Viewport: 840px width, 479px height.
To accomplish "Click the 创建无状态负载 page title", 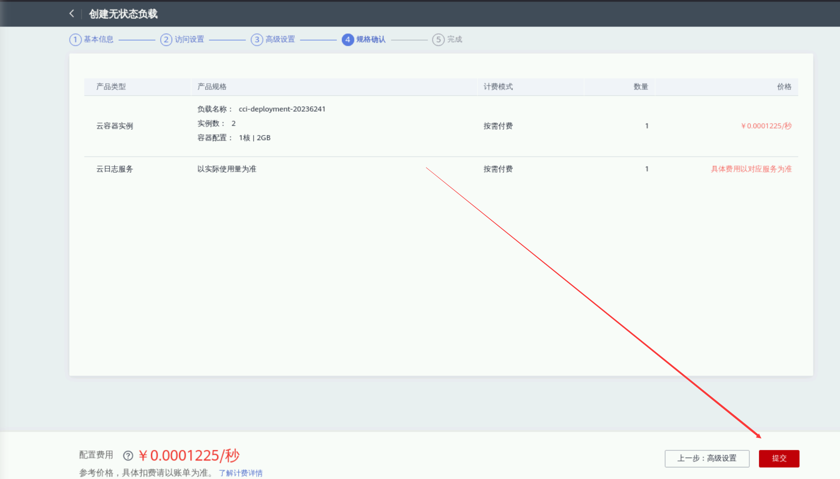I will click(x=123, y=14).
